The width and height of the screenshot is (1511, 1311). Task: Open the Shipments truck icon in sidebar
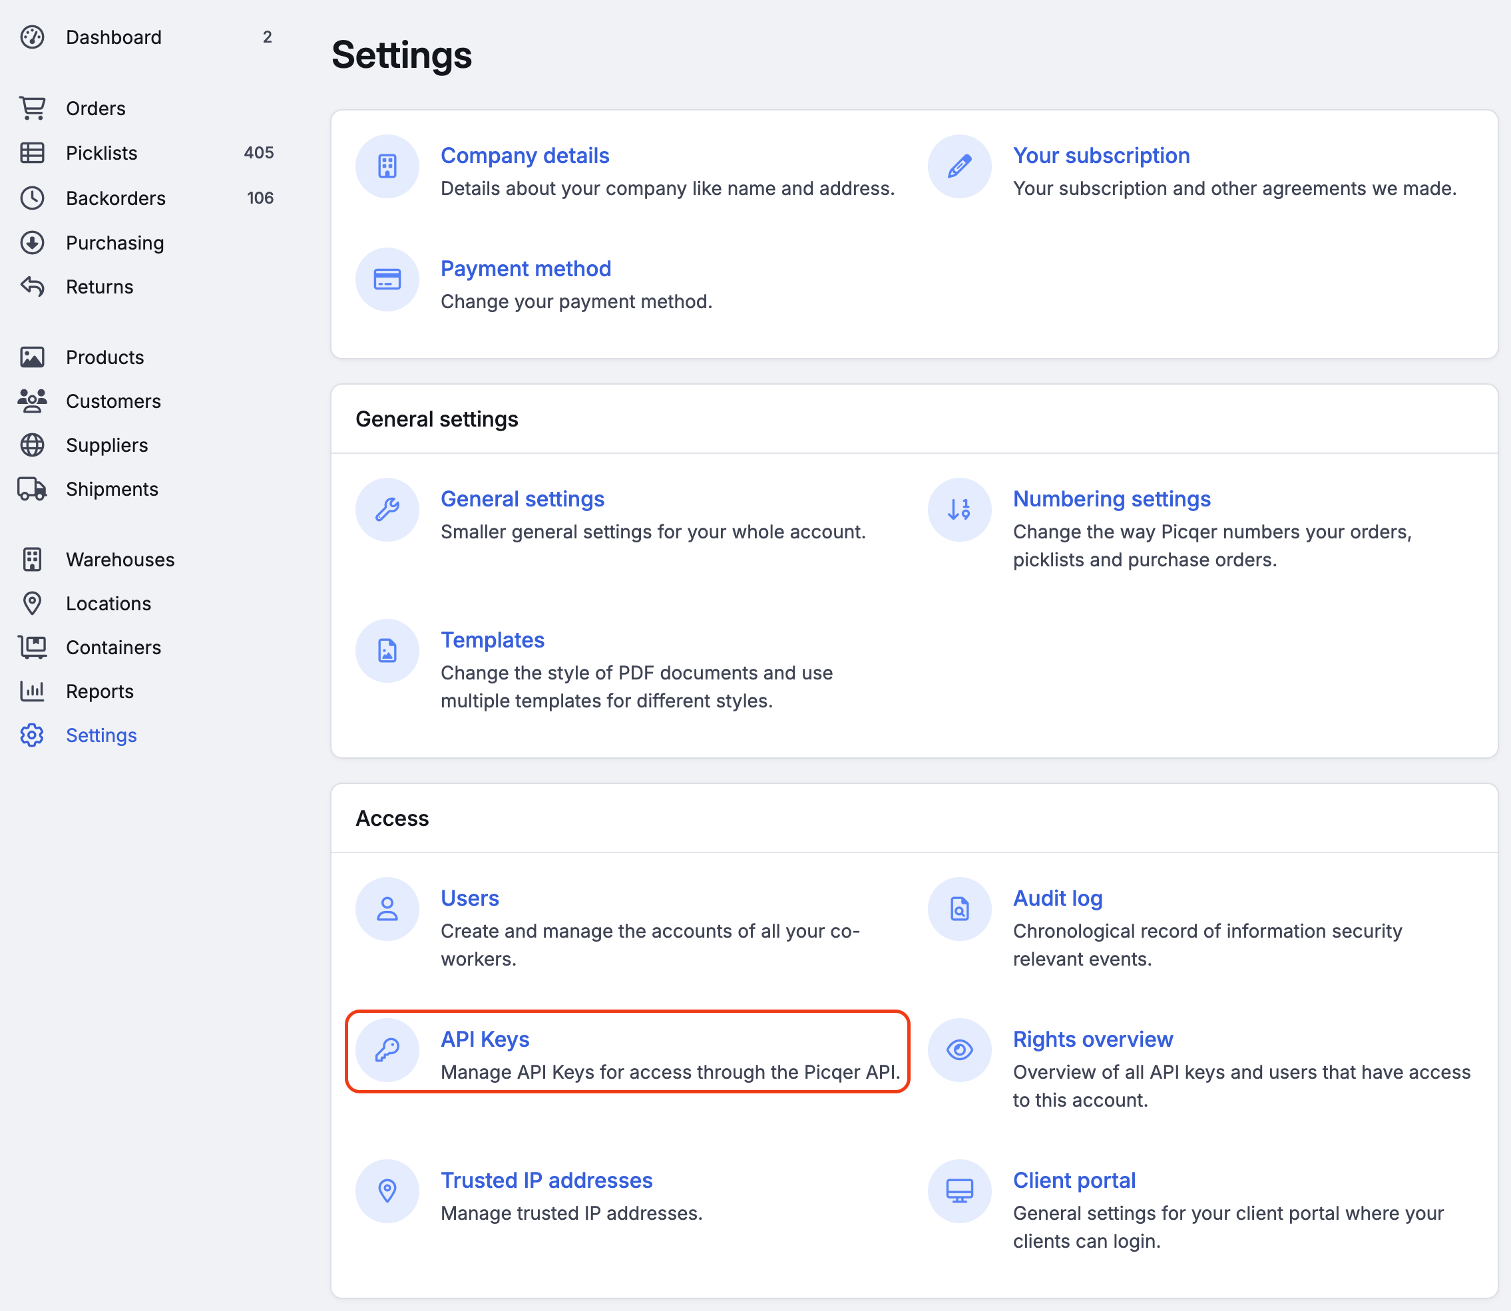pos(32,489)
